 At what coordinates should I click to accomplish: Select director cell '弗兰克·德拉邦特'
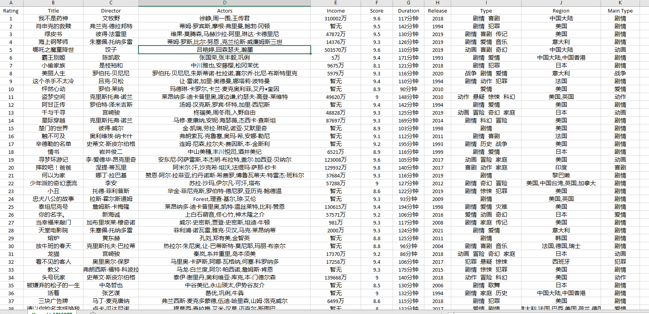(111, 26)
